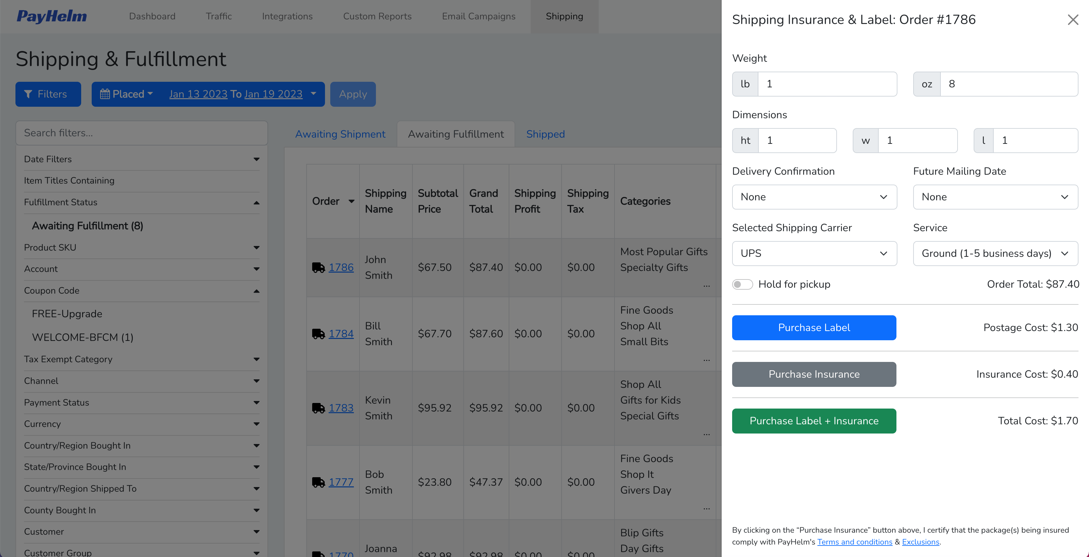Click the PayHelm logo
The image size is (1089, 557).
52,16
